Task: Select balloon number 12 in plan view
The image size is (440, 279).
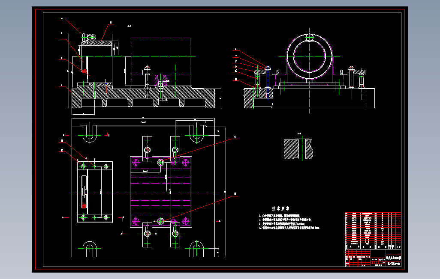Action: 235,137
